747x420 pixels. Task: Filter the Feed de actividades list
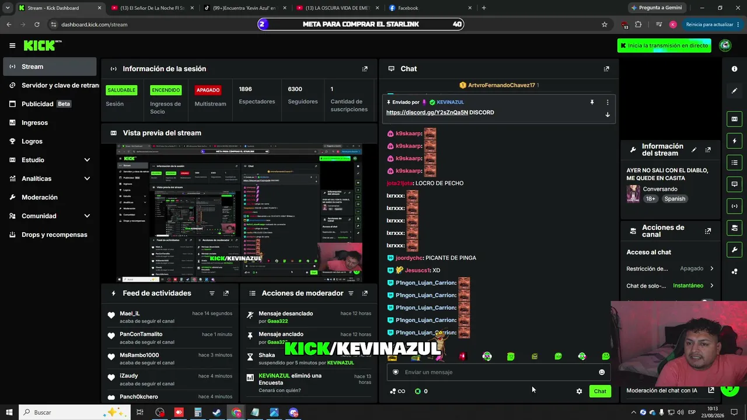[212, 293]
